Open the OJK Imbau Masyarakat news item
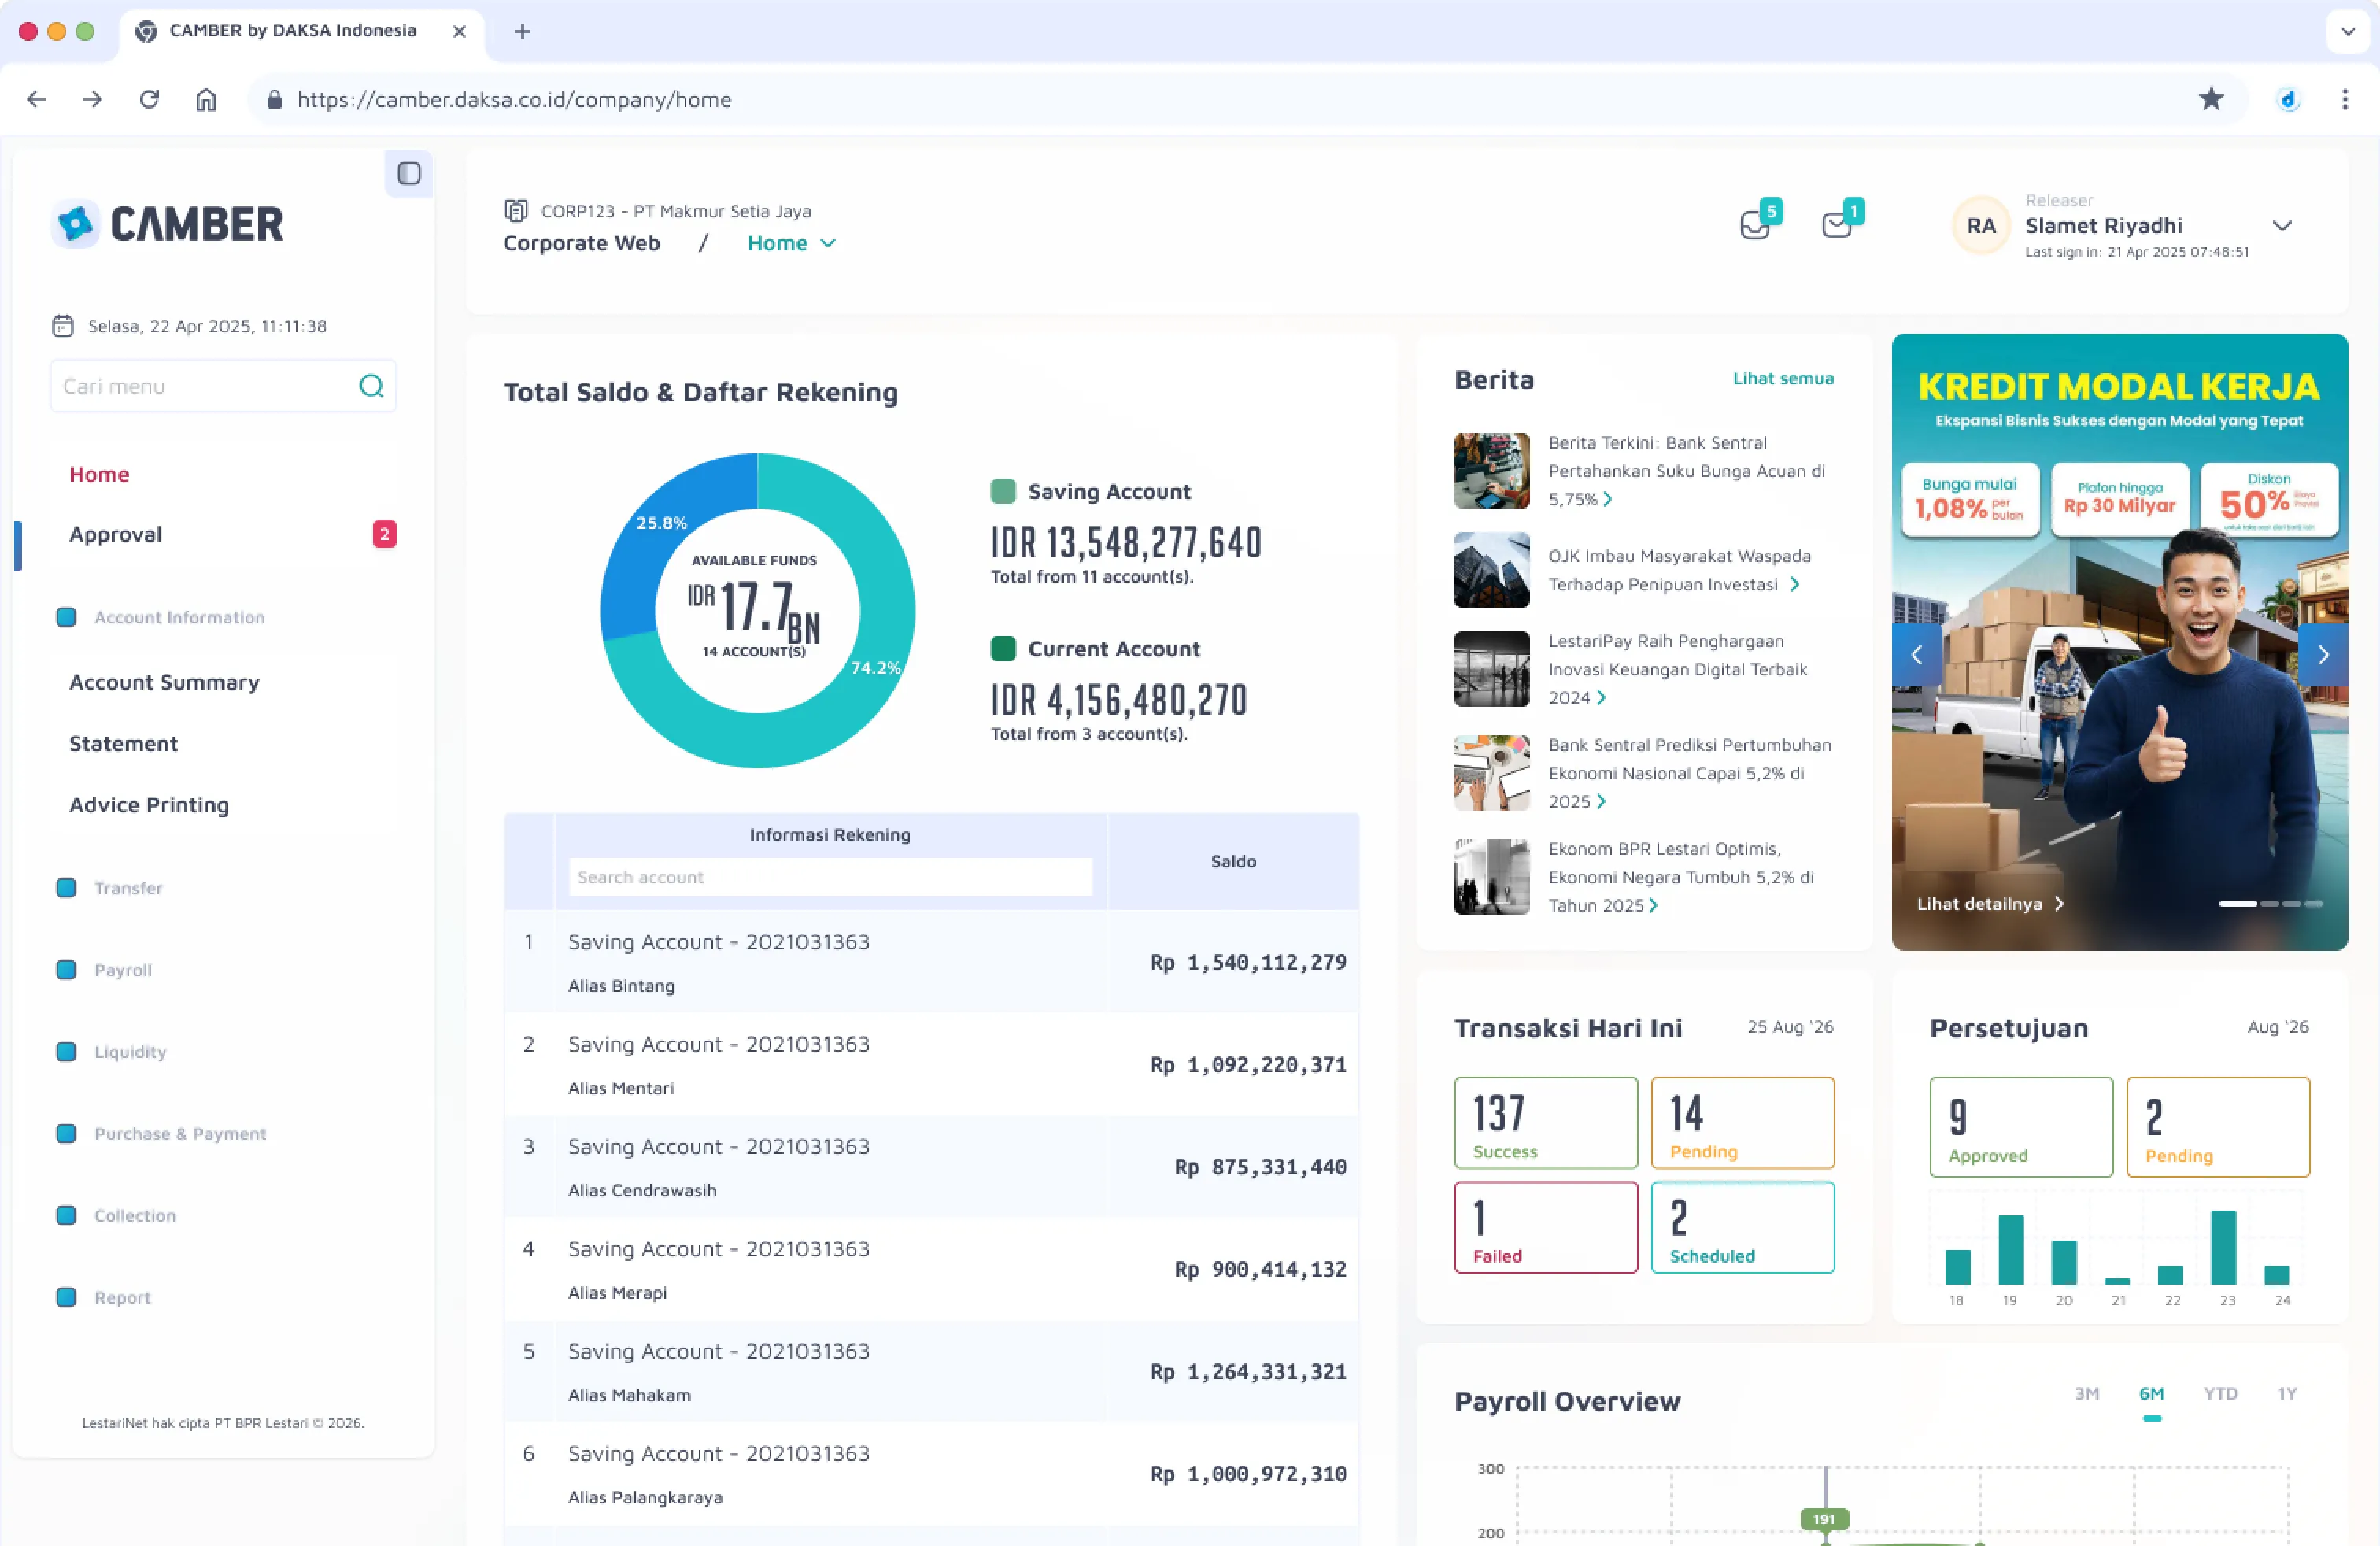This screenshot has width=2380, height=1546. [1644, 570]
